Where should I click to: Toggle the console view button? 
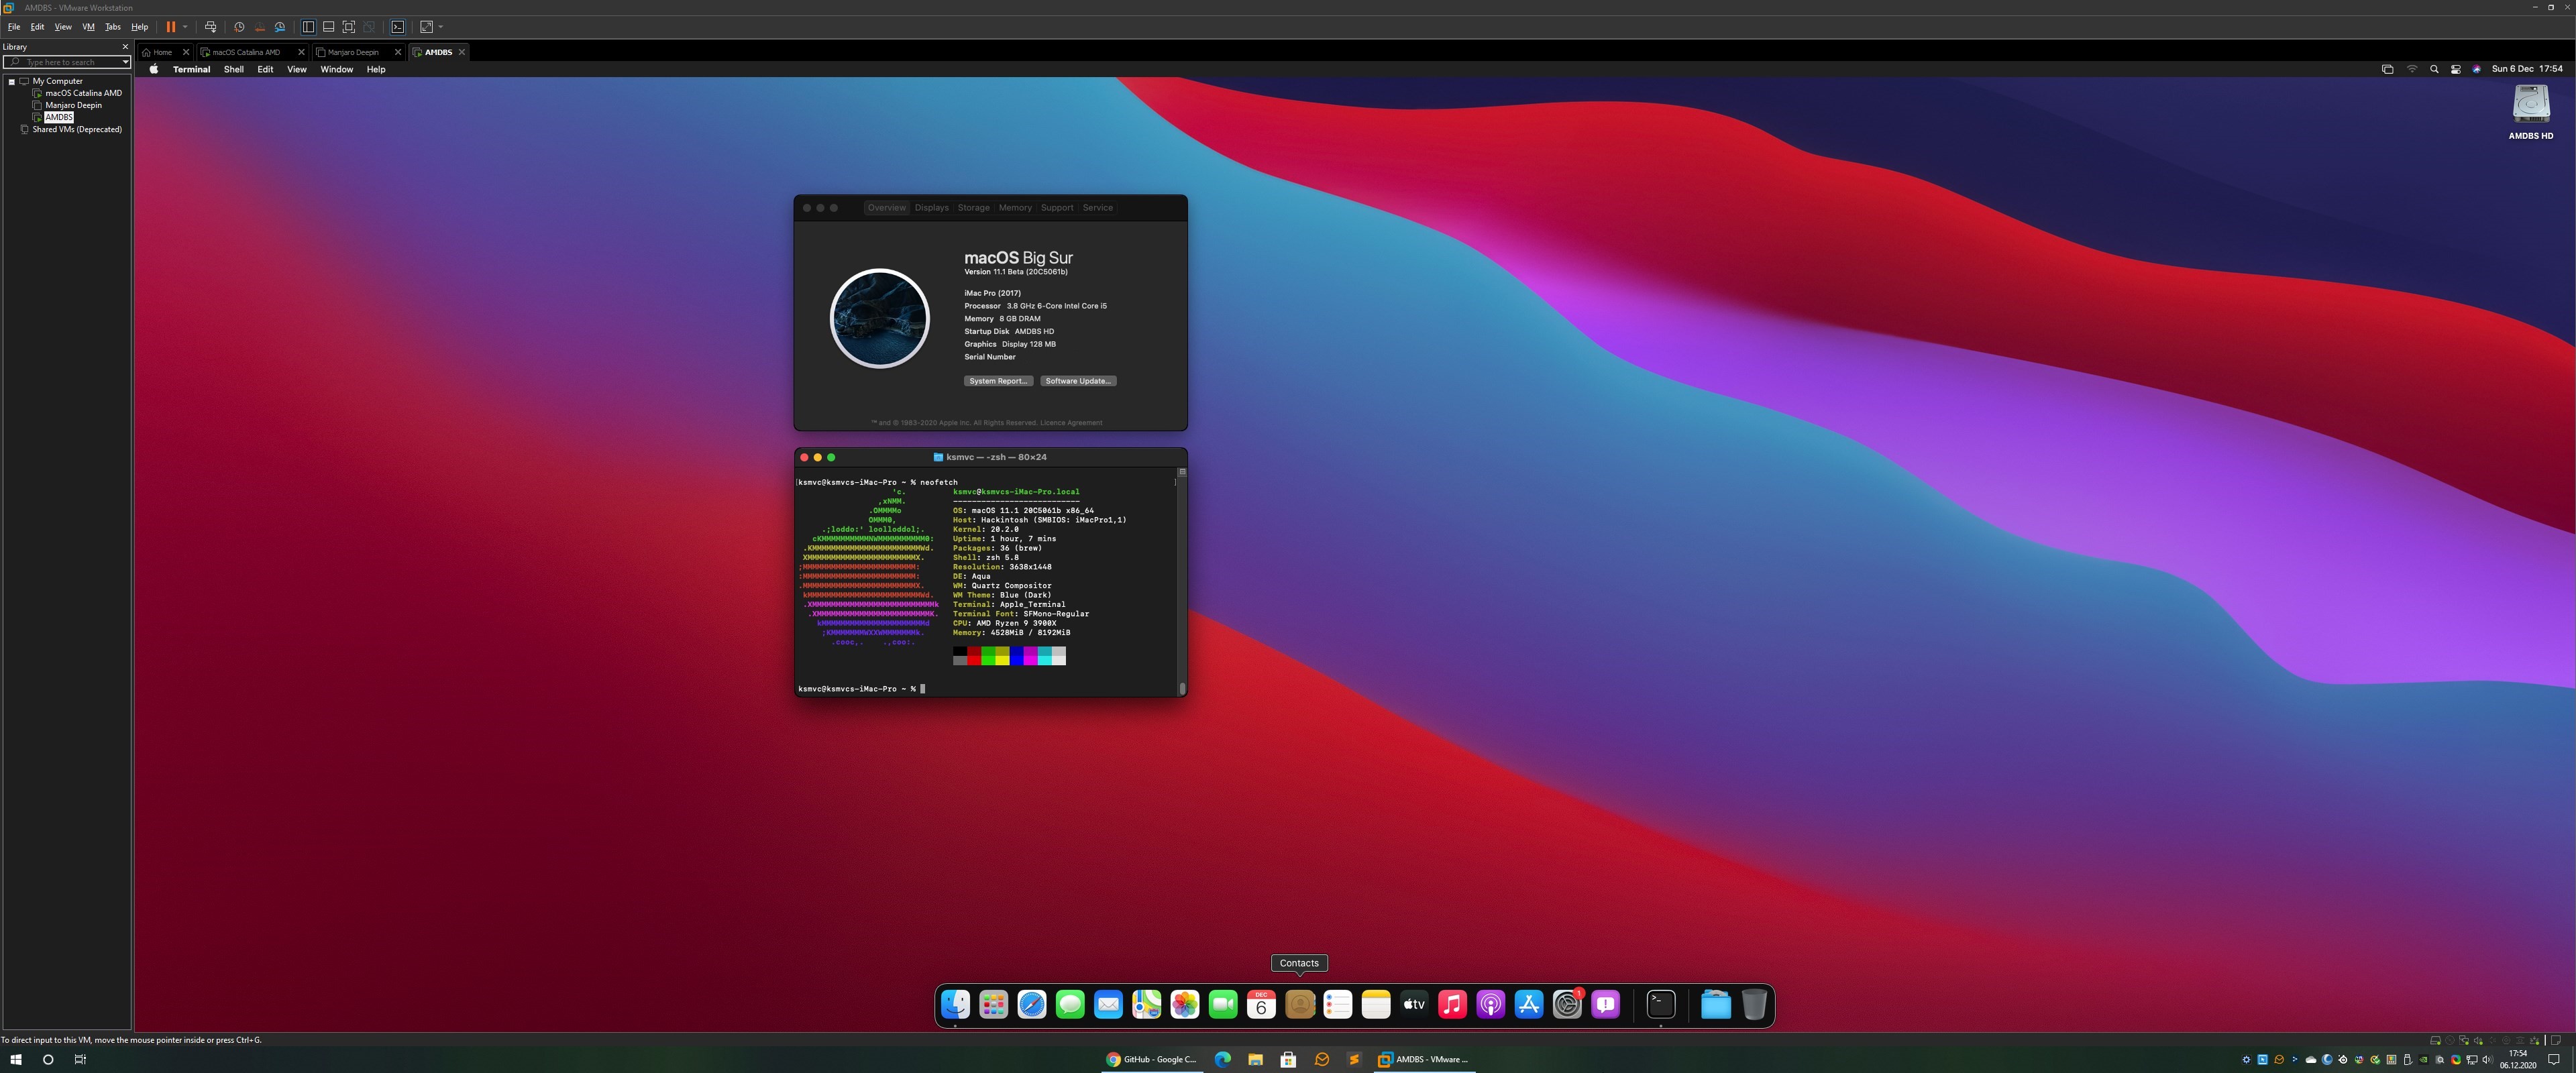398,27
